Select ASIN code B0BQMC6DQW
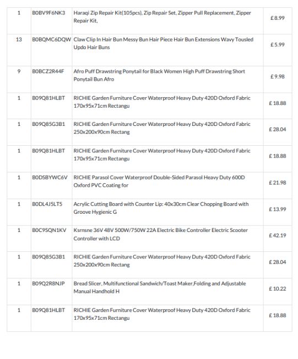This screenshot has height=359, width=298. click(52, 40)
